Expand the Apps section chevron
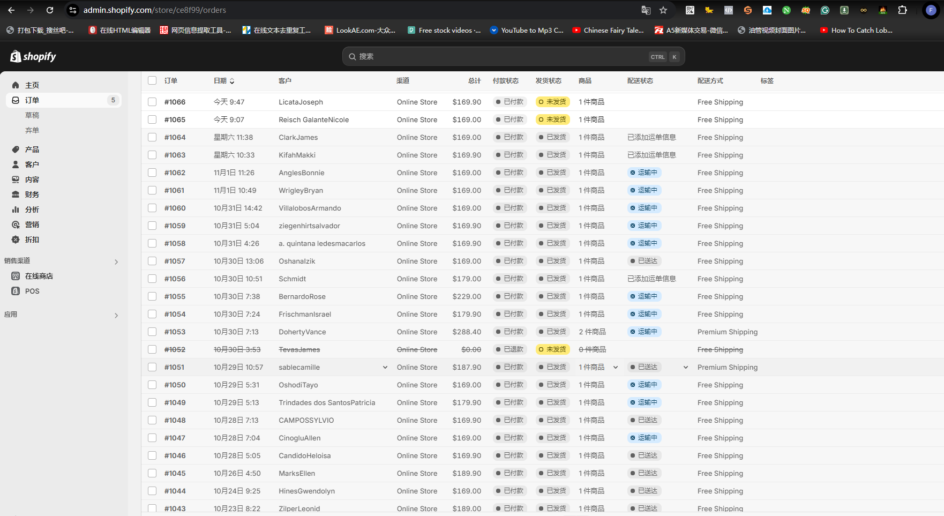944x516 pixels. (116, 316)
